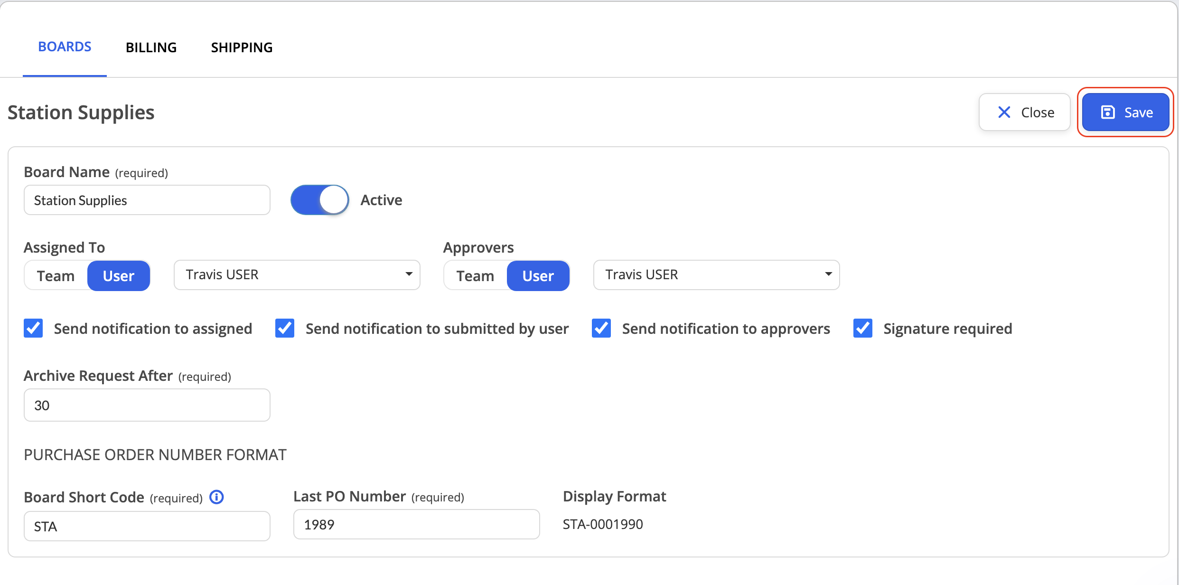This screenshot has width=1179, height=585.
Task: Click the Last PO Number field
Action: point(417,524)
